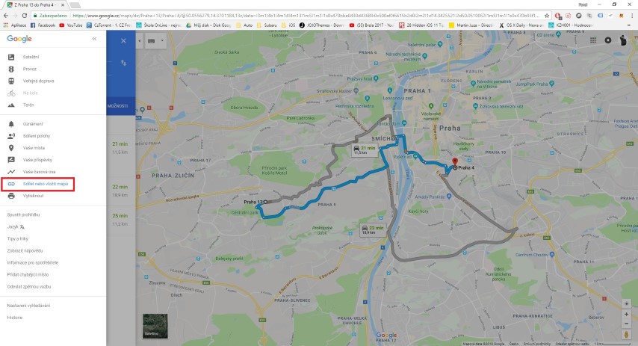Image resolution: width=638 pixels, height=346 pixels.
Task: Zoom out on the map with minus
Action: click(x=626, y=324)
